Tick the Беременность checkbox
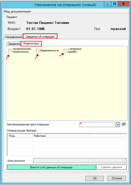131x185 pixels. 38,50
